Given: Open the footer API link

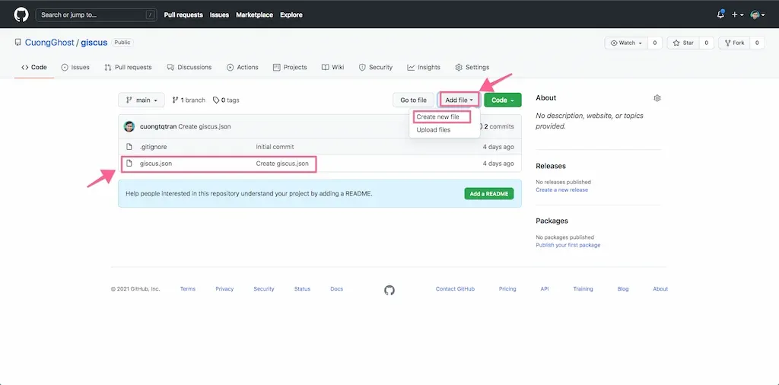Looking at the screenshot, I should [x=545, y=289].
